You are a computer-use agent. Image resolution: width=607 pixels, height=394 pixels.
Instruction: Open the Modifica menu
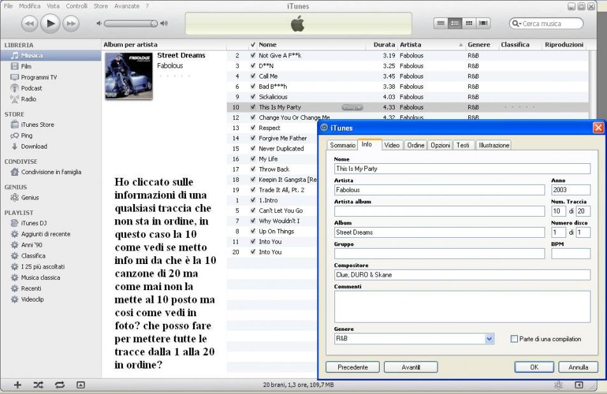pos(30,6)
